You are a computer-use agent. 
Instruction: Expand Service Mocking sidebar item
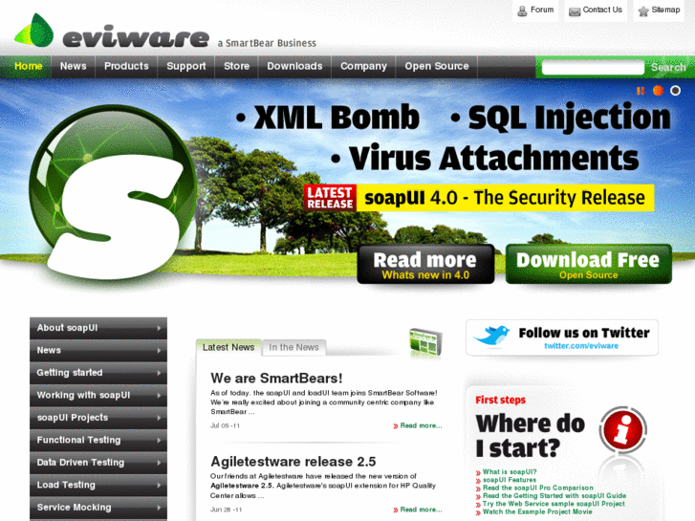[x=98, y=508]
